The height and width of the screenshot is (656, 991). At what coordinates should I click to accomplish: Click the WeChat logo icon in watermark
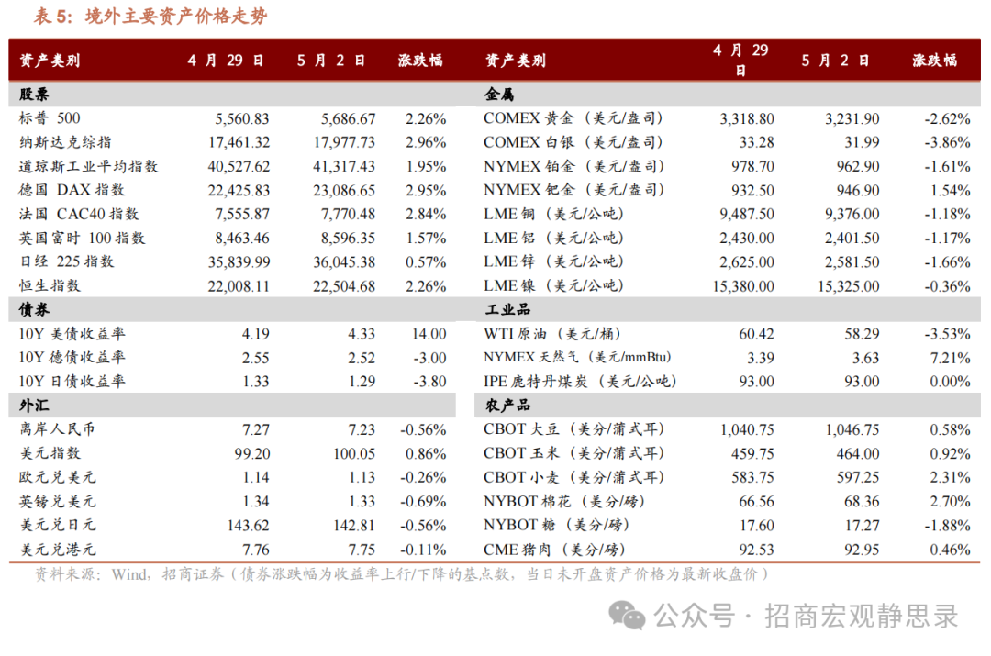tap(627, 616)
